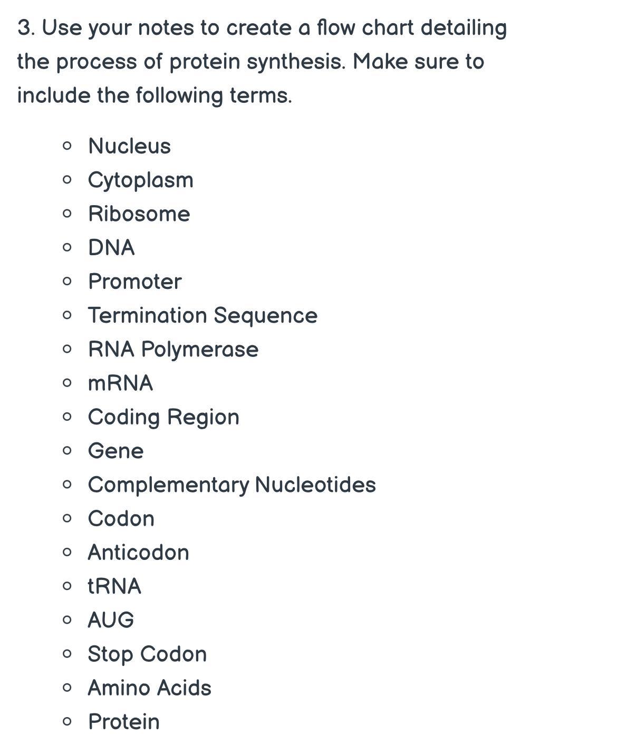Click the Coding Region term
Image resolution: width=617 pixels, height=745 pixels.
pyautogui.click(x=163, y=417)
